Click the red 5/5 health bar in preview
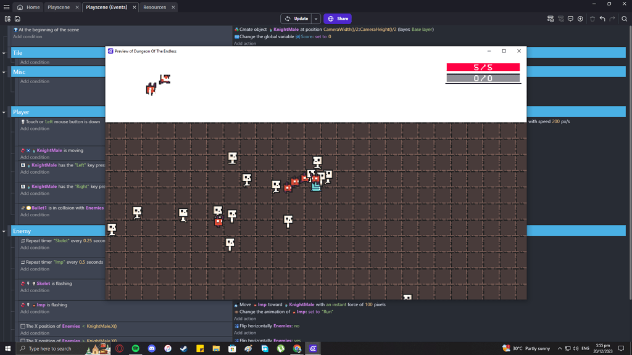The image size is (632, 355). pos(483,66)
